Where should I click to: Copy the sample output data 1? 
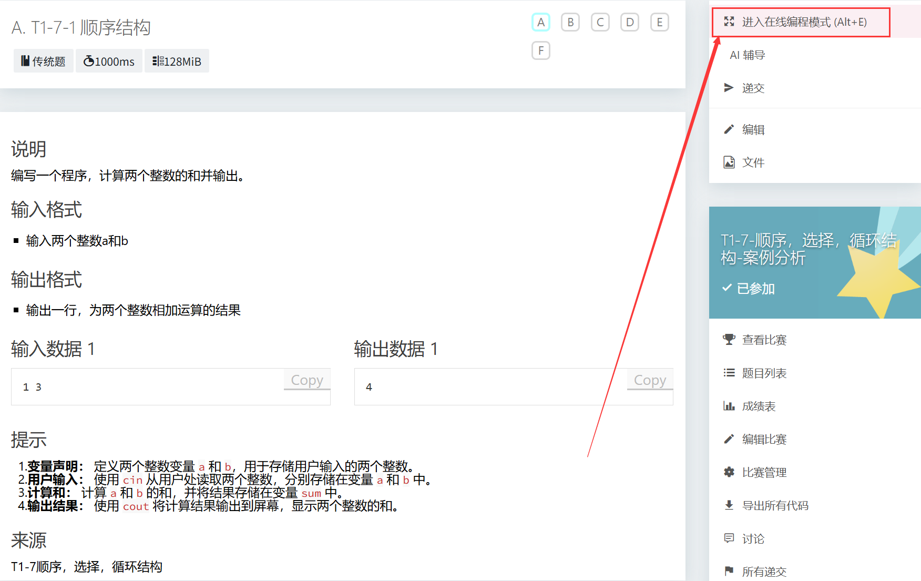[650, 380]
